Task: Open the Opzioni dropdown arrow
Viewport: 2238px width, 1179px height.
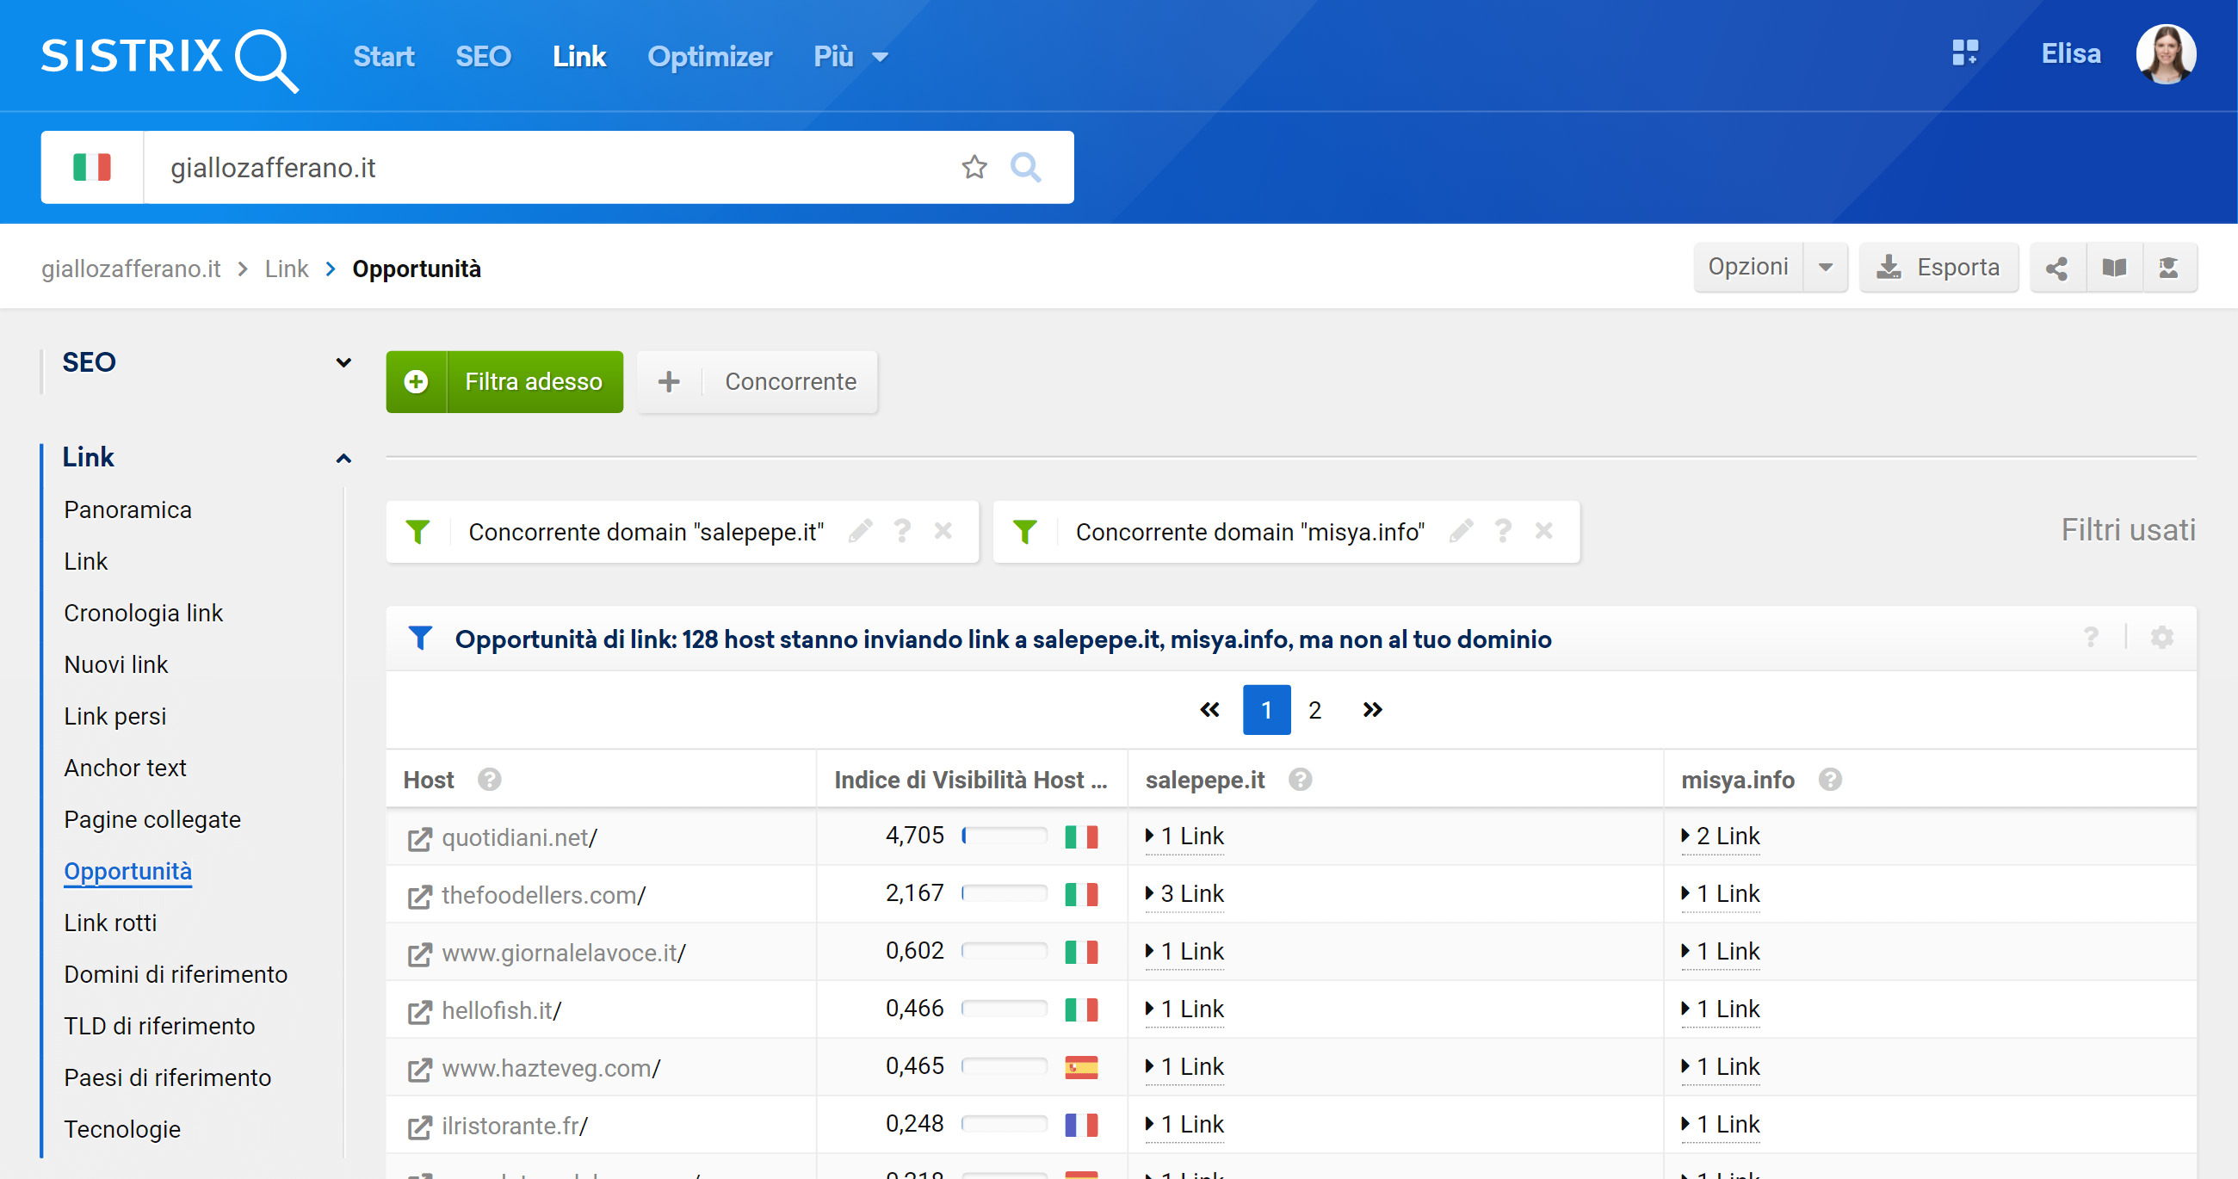Action: coord(1825,268)
